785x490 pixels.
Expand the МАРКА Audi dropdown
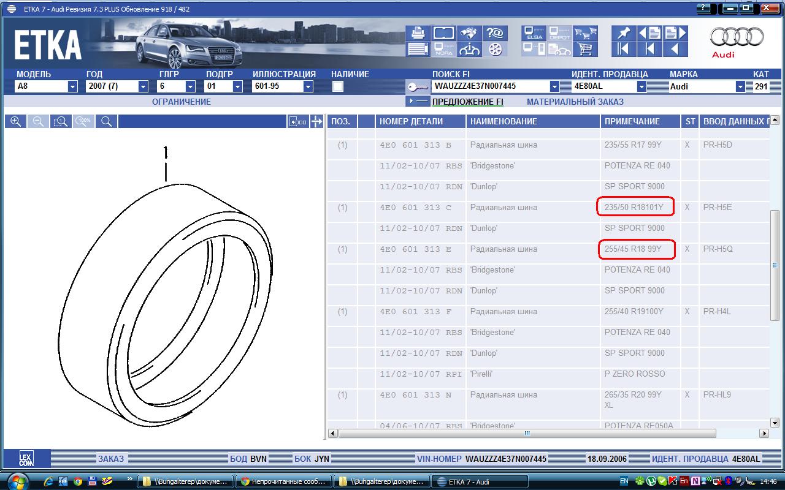(740, 87)
